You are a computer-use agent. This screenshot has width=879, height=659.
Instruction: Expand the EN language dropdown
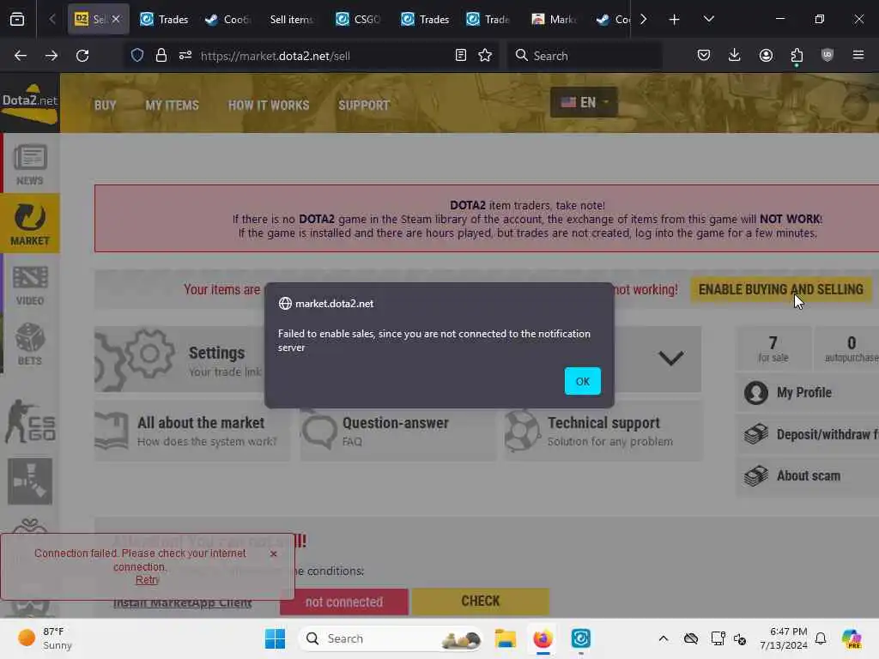coord(584,102)
